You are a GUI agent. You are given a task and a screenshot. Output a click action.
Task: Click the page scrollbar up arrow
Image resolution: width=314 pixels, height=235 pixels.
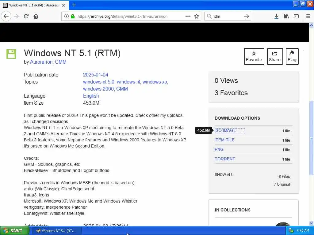(x=311, y=25)
